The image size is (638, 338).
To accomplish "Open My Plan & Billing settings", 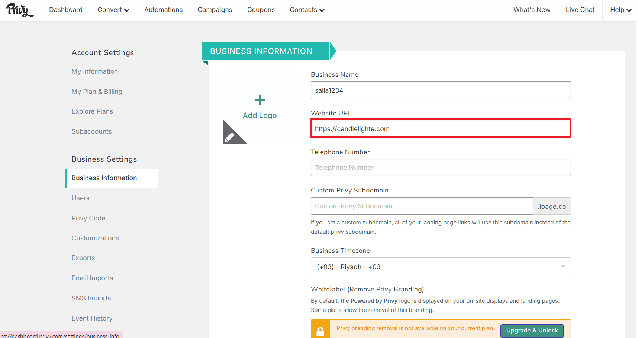I will coord(97,92).
